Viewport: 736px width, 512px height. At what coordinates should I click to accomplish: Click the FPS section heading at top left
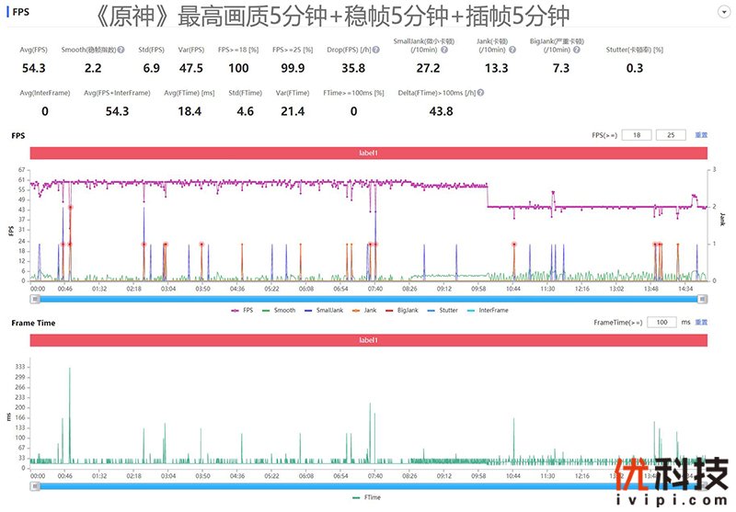tap(20, 12)
